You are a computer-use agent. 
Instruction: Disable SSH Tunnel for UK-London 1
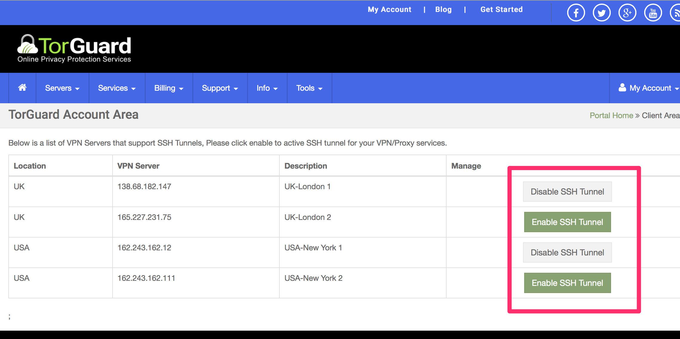pyautogui.click(x=567, y=192)
